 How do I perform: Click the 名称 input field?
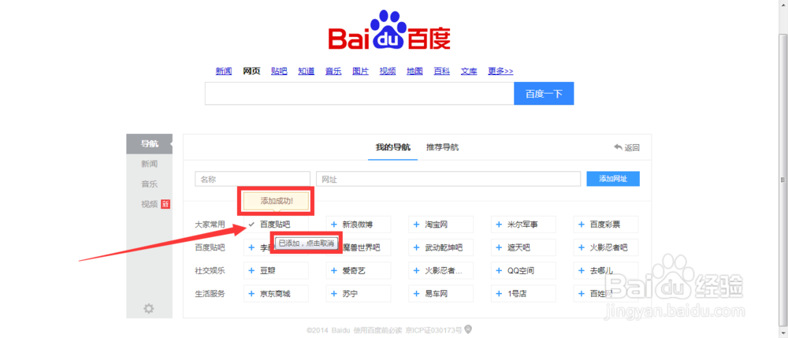click(252, 179)
